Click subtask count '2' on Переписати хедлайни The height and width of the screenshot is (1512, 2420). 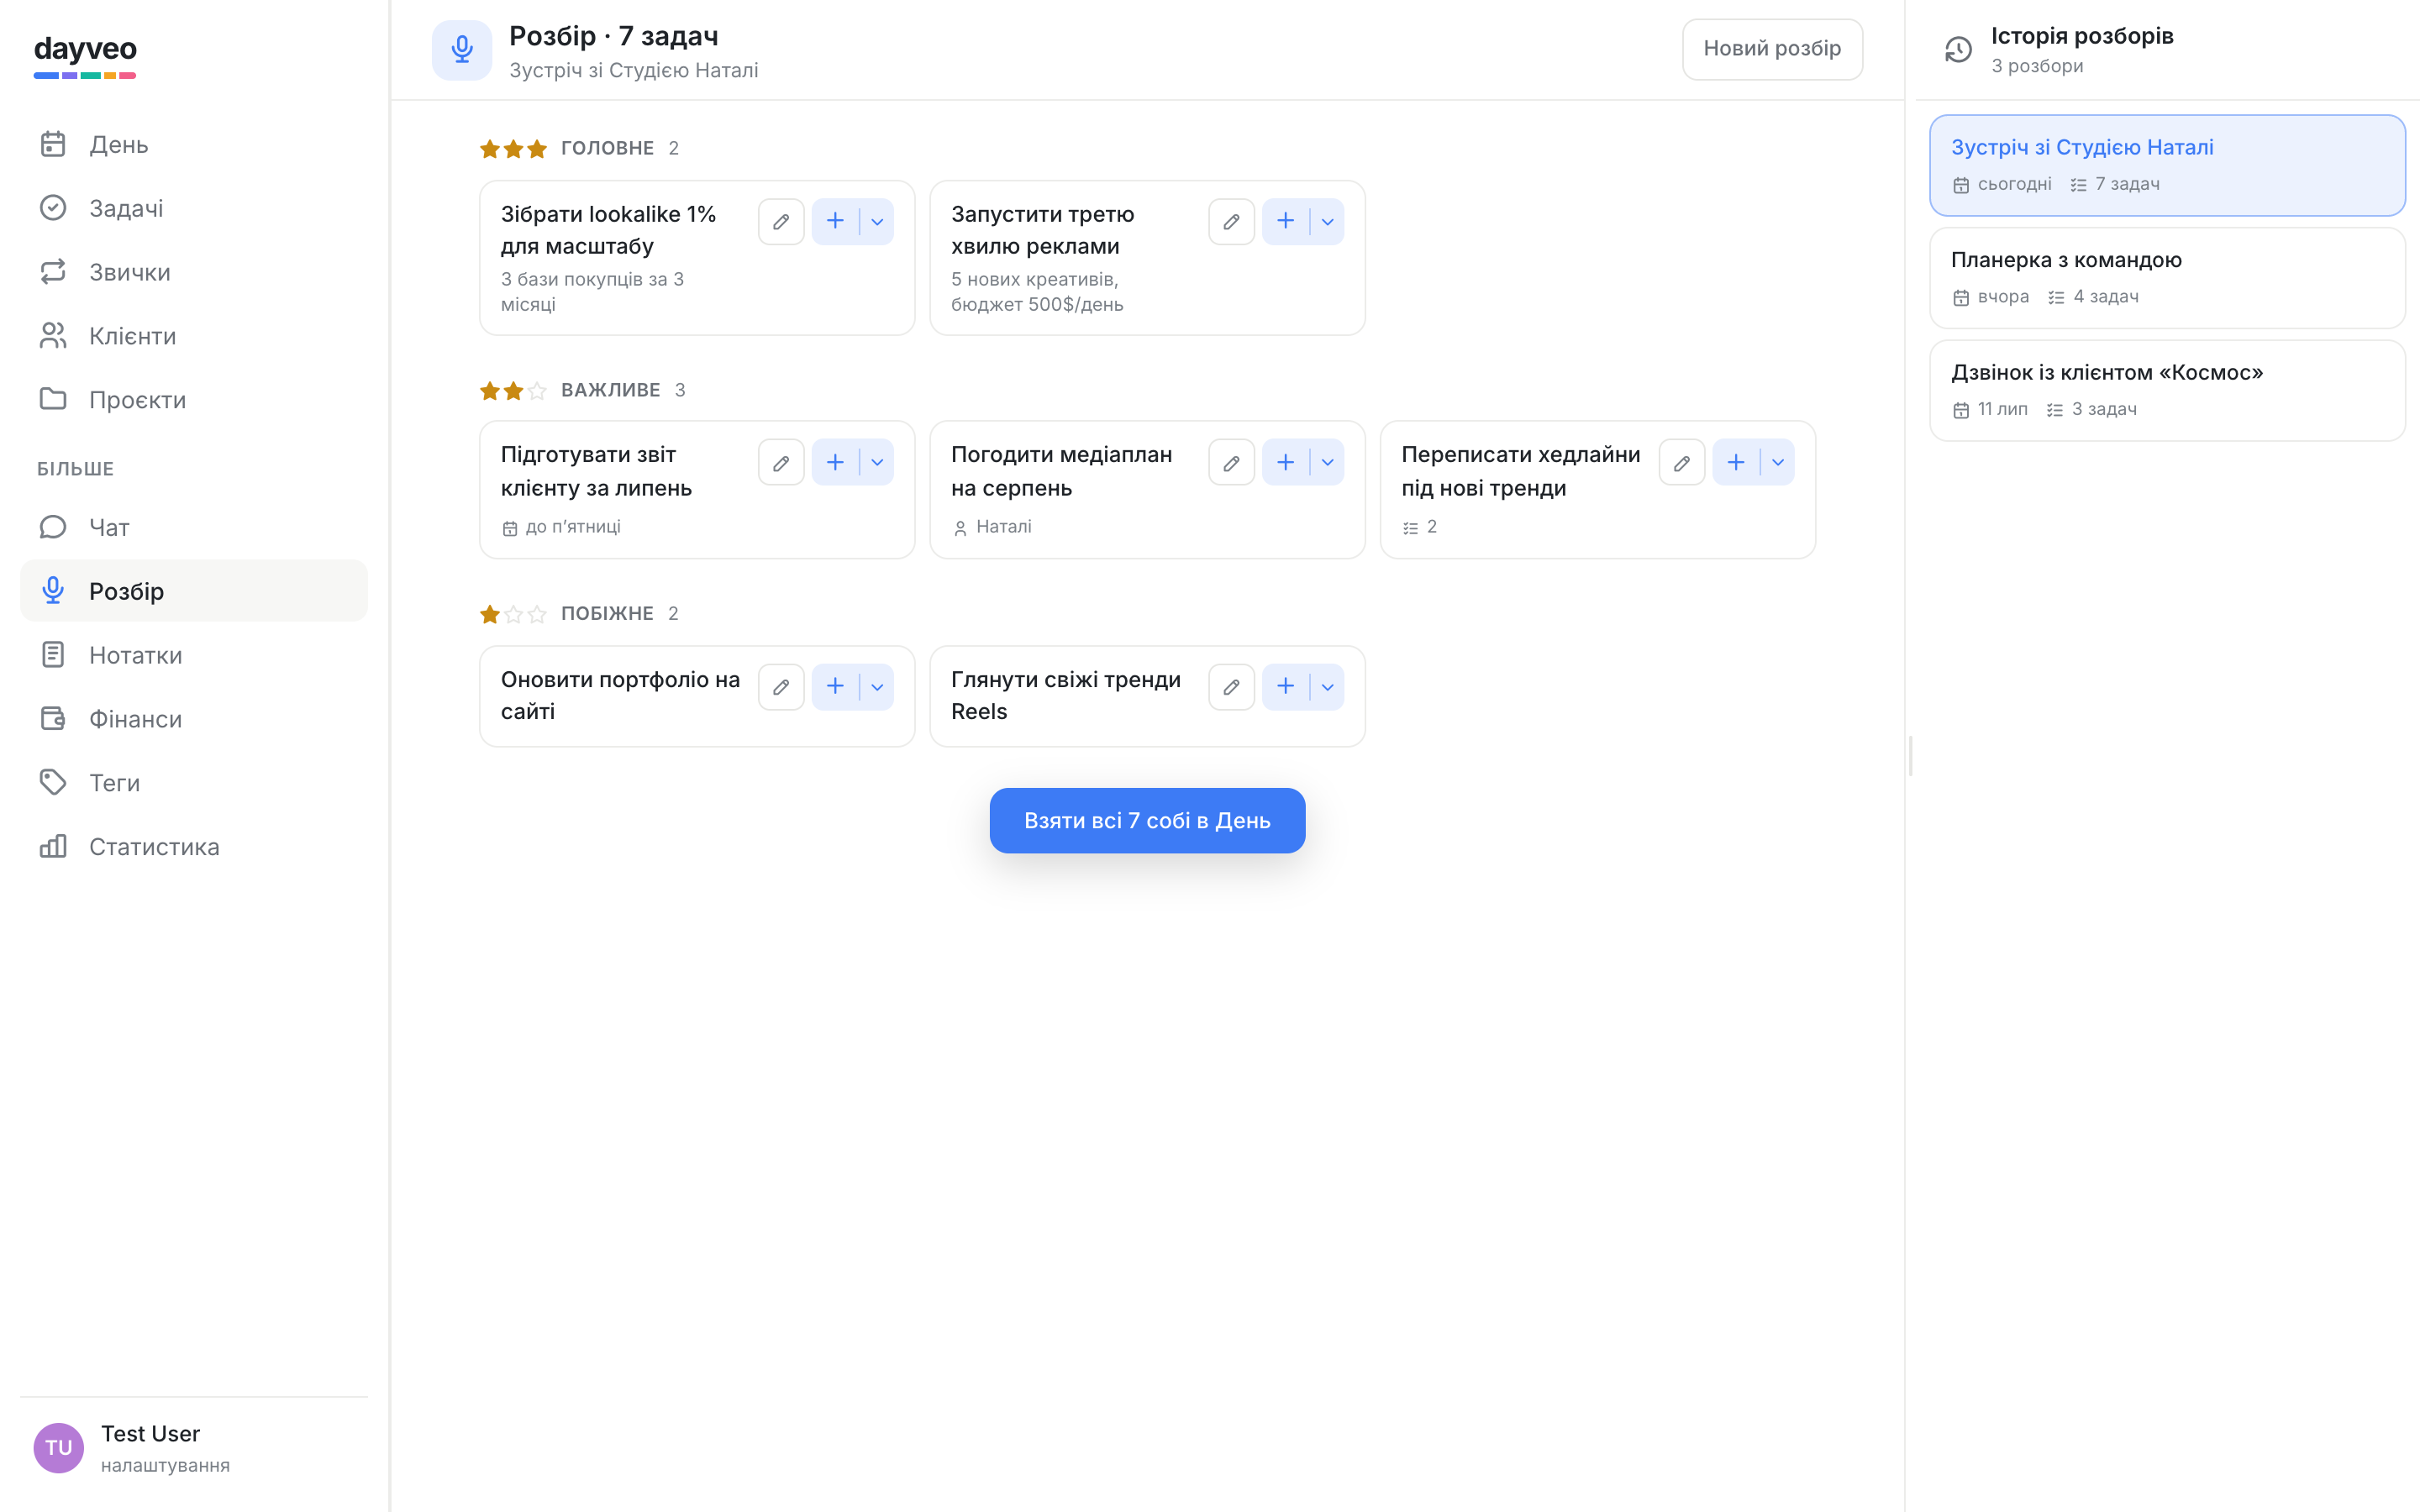pos(1419,527)
